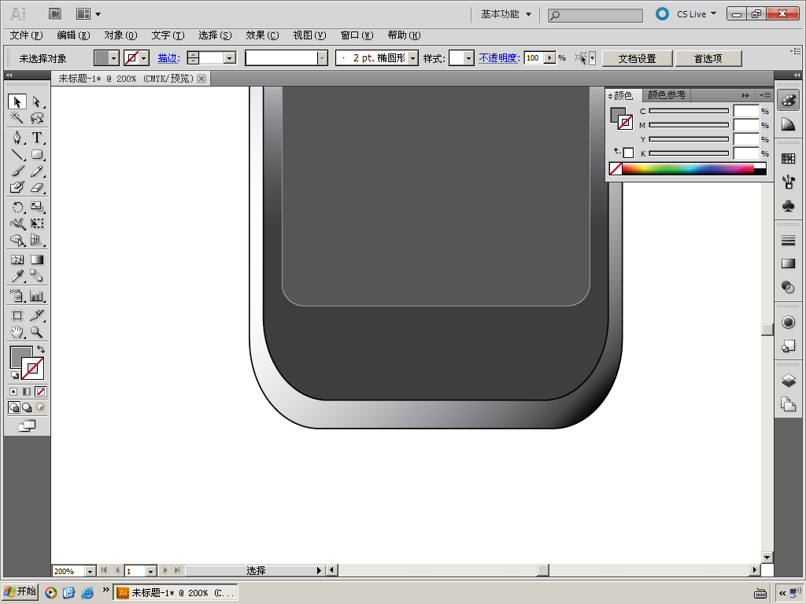Open the 效果(C) menu
Image resolution: width=806 pixels, height=604 pixels.
point(262,35)
